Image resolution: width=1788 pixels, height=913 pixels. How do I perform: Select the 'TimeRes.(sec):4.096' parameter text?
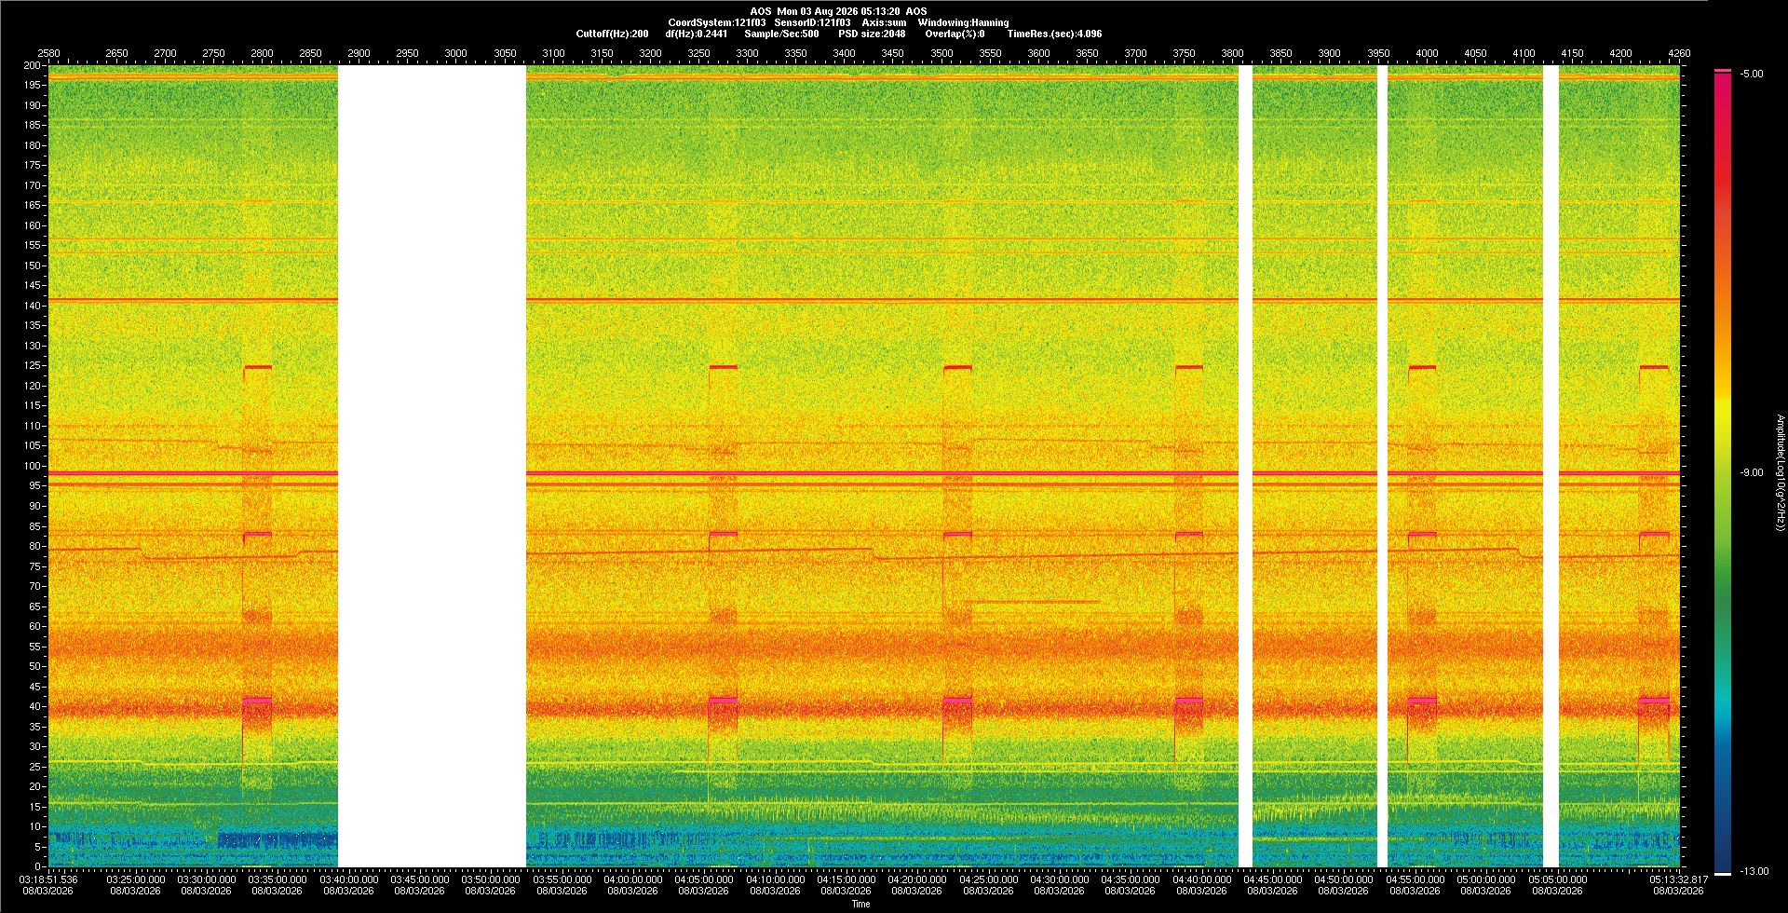pos(1054,34)
